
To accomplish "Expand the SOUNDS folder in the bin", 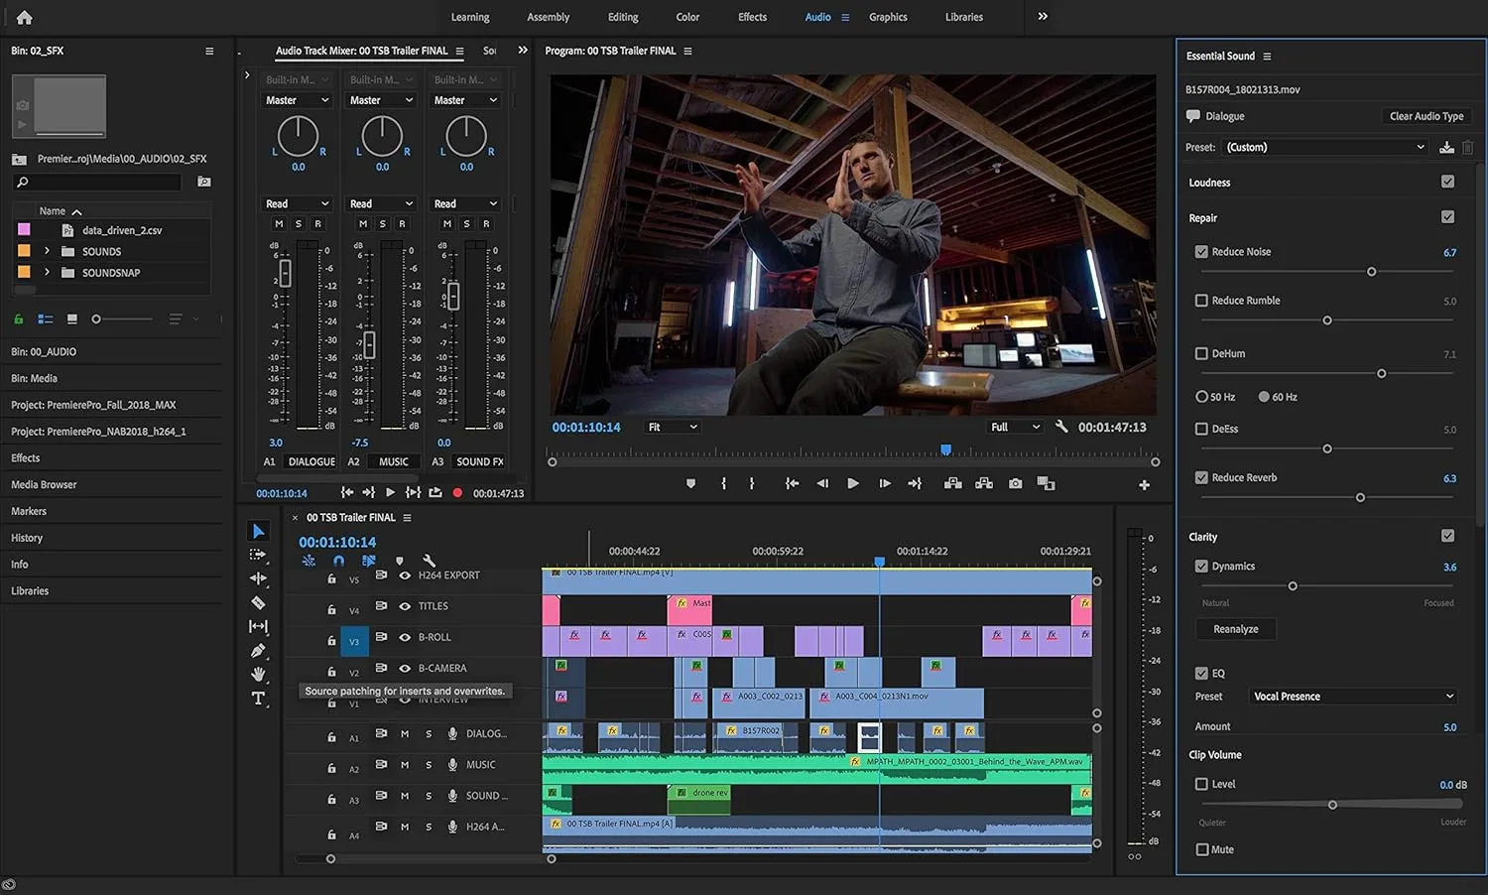I will click(47, 251).
